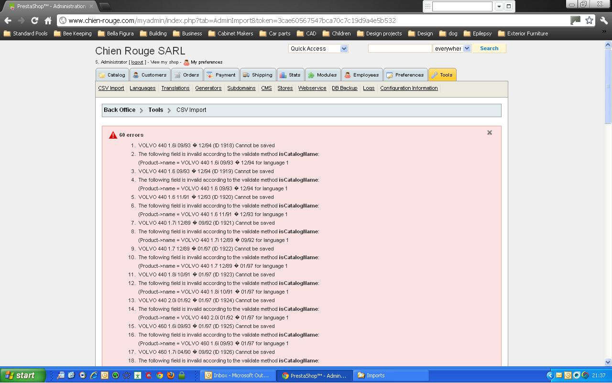The image size is (612, 383).
Task: Open the Preferences tab
Action: tap(405, 75)
